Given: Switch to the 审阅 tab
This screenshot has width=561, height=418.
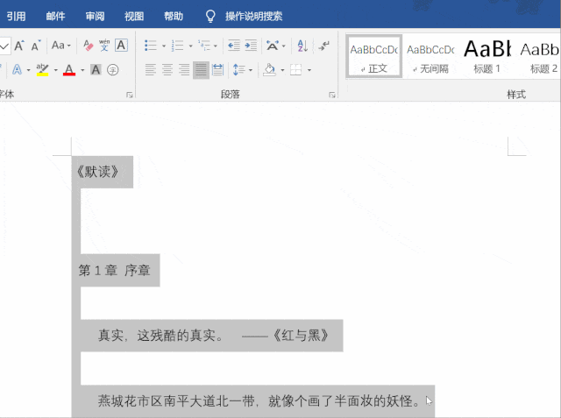Looking at the screenshot, I should pyautogui.click(x=95, y=16).
